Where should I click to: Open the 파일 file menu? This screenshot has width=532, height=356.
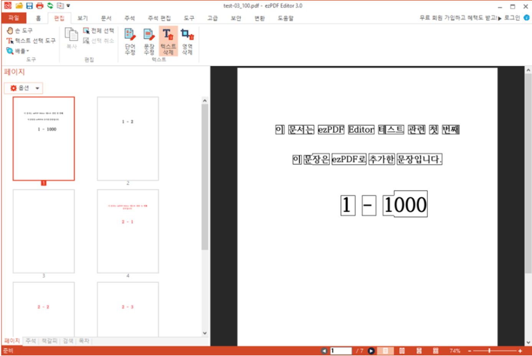pyautogui.click(x=14, y=18)
